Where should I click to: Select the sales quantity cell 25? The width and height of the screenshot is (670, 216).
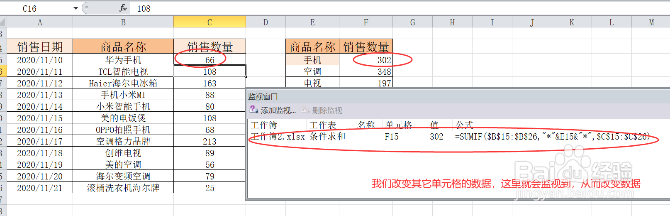point(210,188)
